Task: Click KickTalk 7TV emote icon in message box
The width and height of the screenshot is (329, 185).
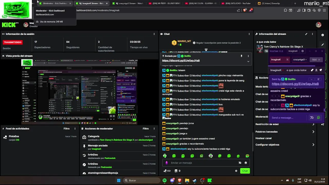Action: [312, 118]
